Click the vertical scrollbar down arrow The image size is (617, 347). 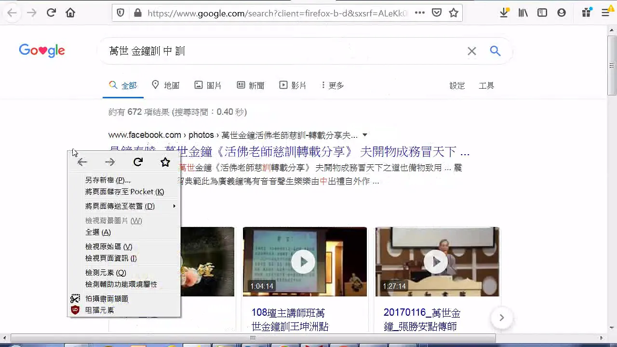[x=612, y=328]
